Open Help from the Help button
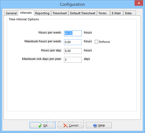This screenshot has height=133, width=145. click(x=99, y=125)
